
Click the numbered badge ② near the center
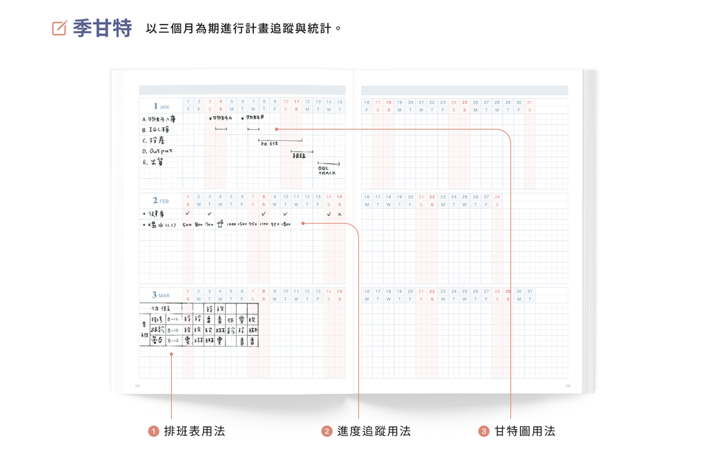click(x=325, y=430)
